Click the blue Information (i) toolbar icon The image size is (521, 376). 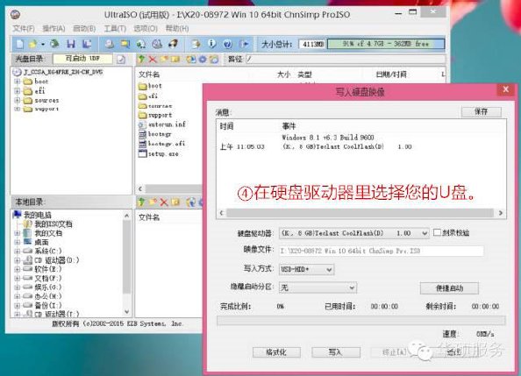click(x=211, y=44)
